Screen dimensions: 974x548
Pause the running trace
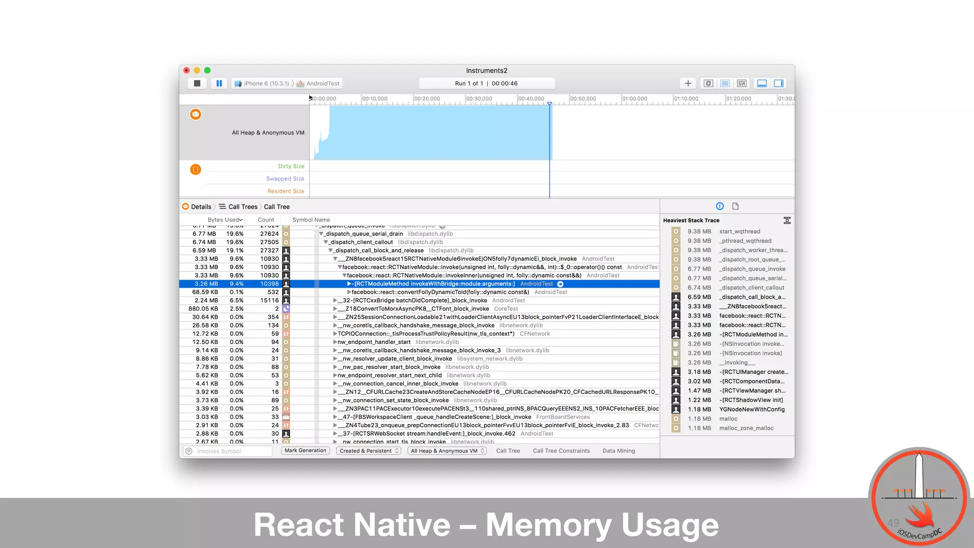(219, 83)
